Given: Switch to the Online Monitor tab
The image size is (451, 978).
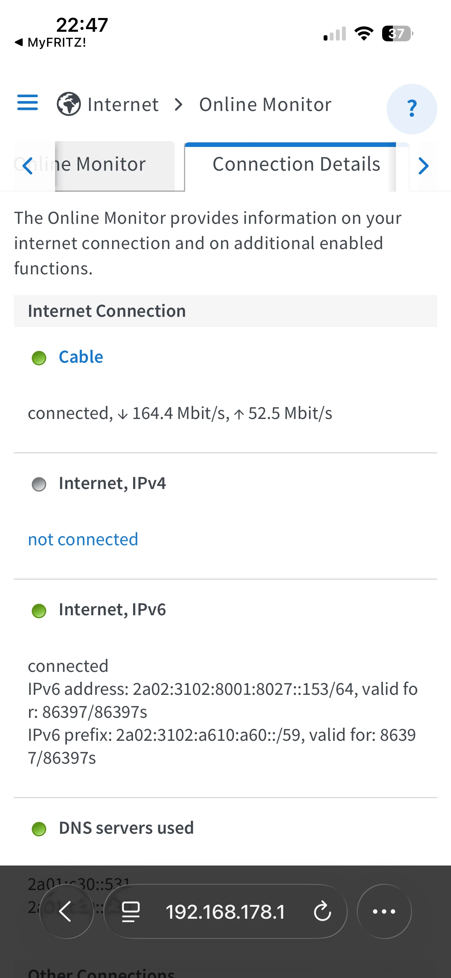Looking at the screenshot, I should [x=111, y=165].
